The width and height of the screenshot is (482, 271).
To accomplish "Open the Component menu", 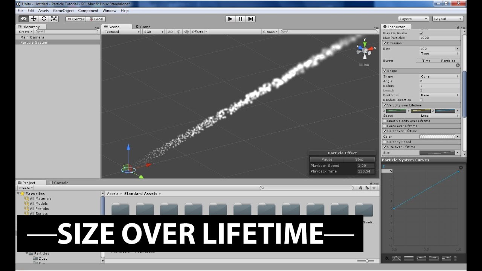I will (x=88, y=11).
